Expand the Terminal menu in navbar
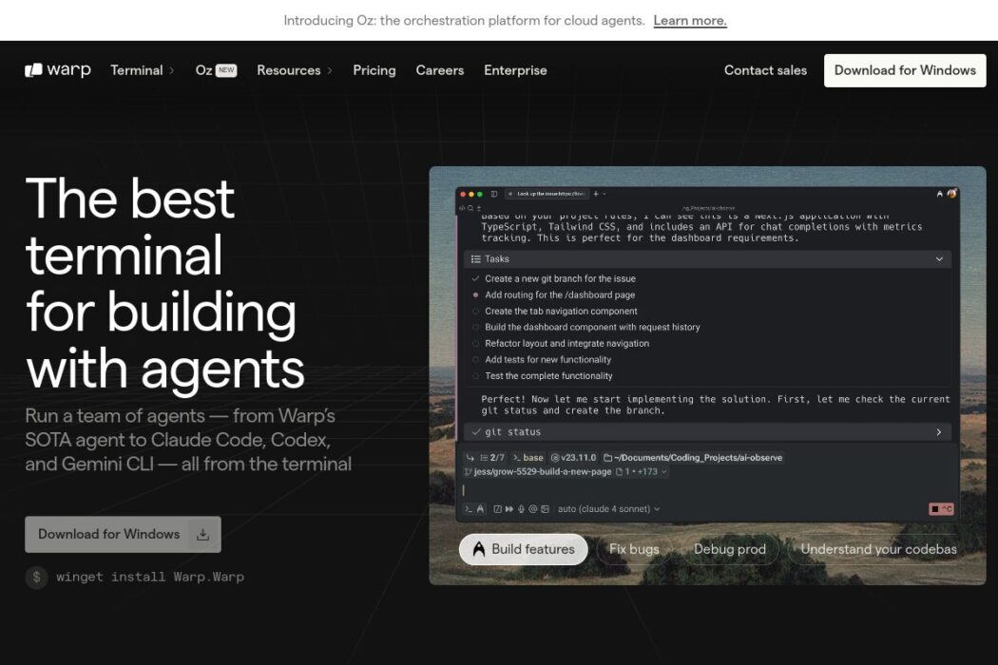Image resolution: width=998 pixels, height=665 pixels. [x=143, y=70]
